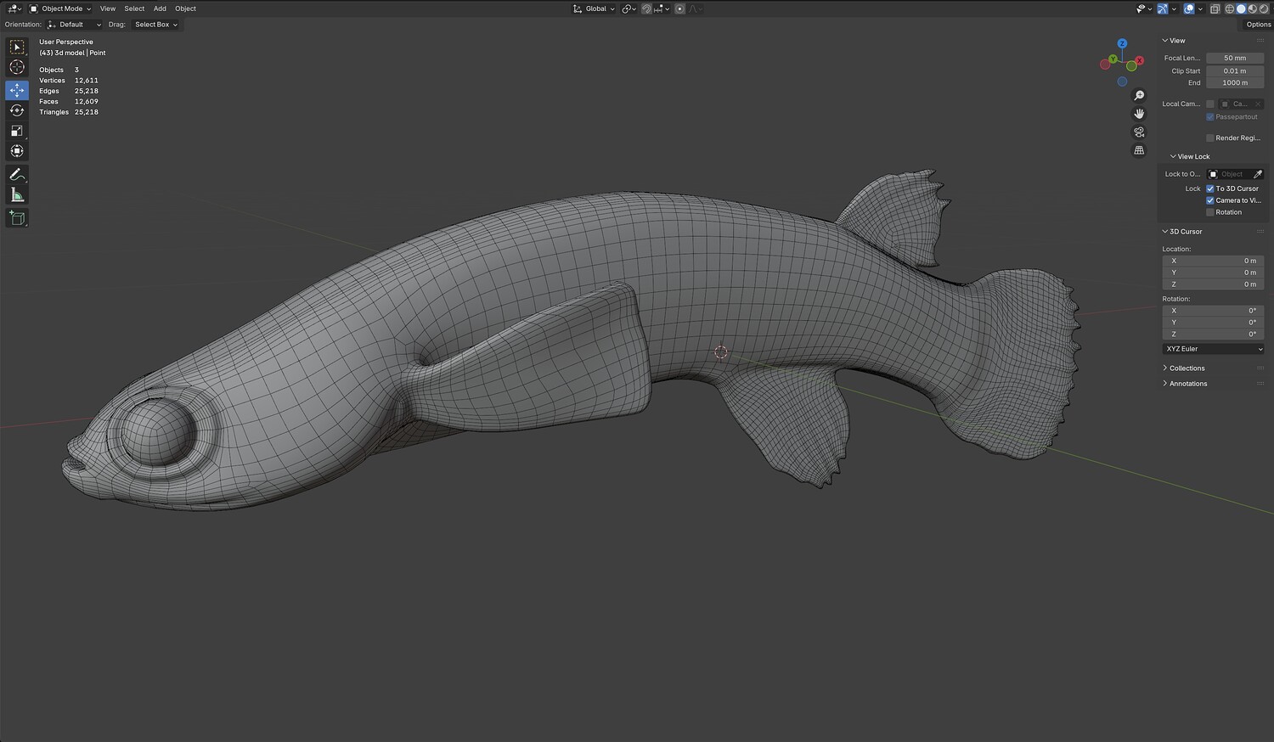
Task: Activate the Move tool
Action: 17,90
